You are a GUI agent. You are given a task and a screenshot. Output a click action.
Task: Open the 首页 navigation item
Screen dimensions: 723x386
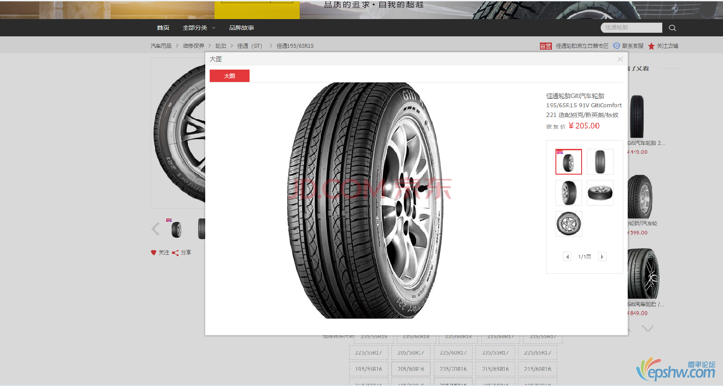click(x=163, y=28)
